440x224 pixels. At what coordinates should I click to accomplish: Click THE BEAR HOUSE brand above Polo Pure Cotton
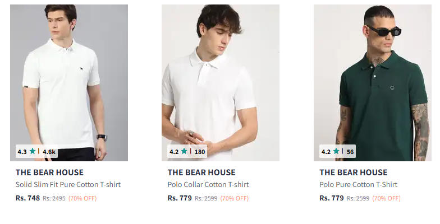click(354, 172)
